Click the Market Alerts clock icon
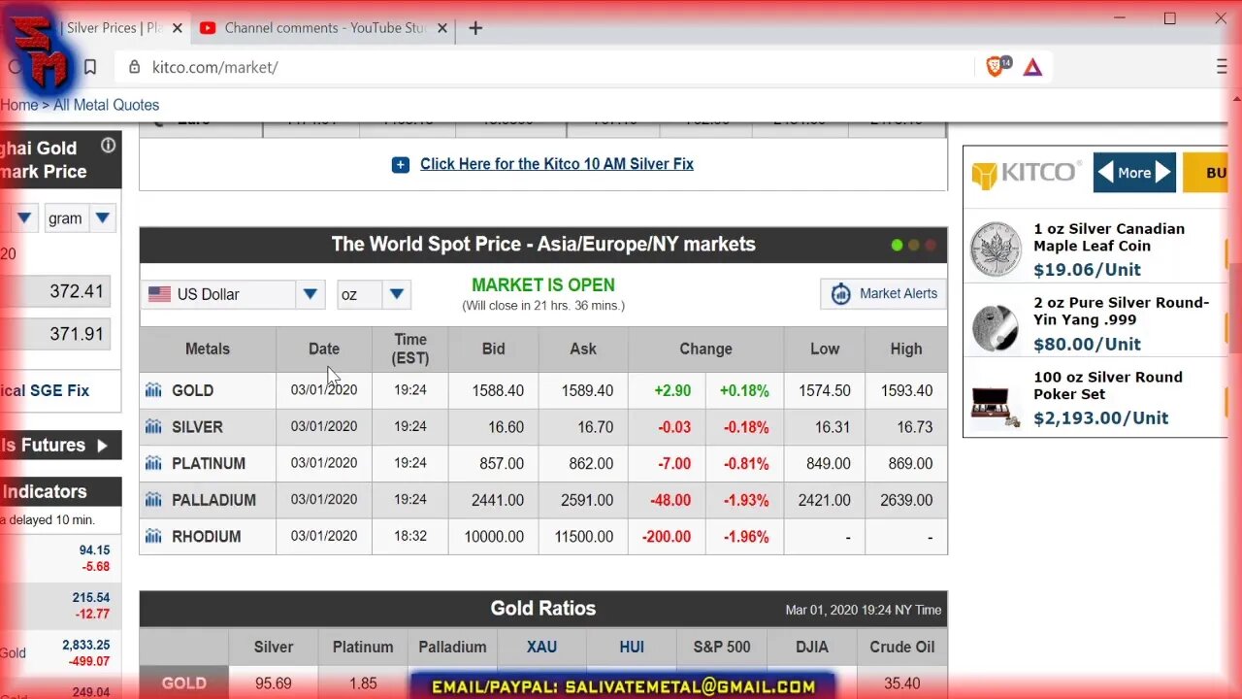 click(x=841, y=294)
